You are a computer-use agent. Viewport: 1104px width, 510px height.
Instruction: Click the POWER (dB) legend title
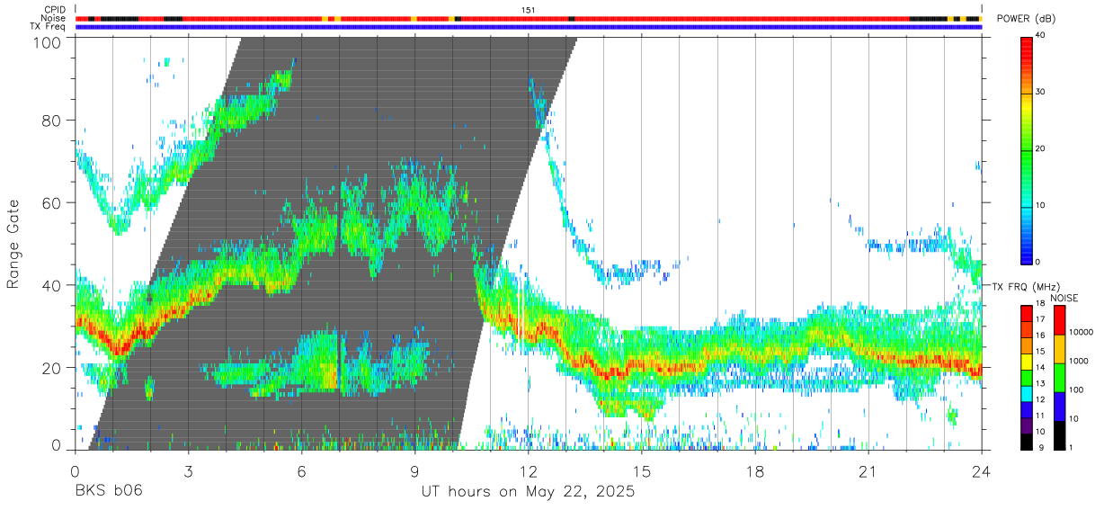[x=1027, y=18]
